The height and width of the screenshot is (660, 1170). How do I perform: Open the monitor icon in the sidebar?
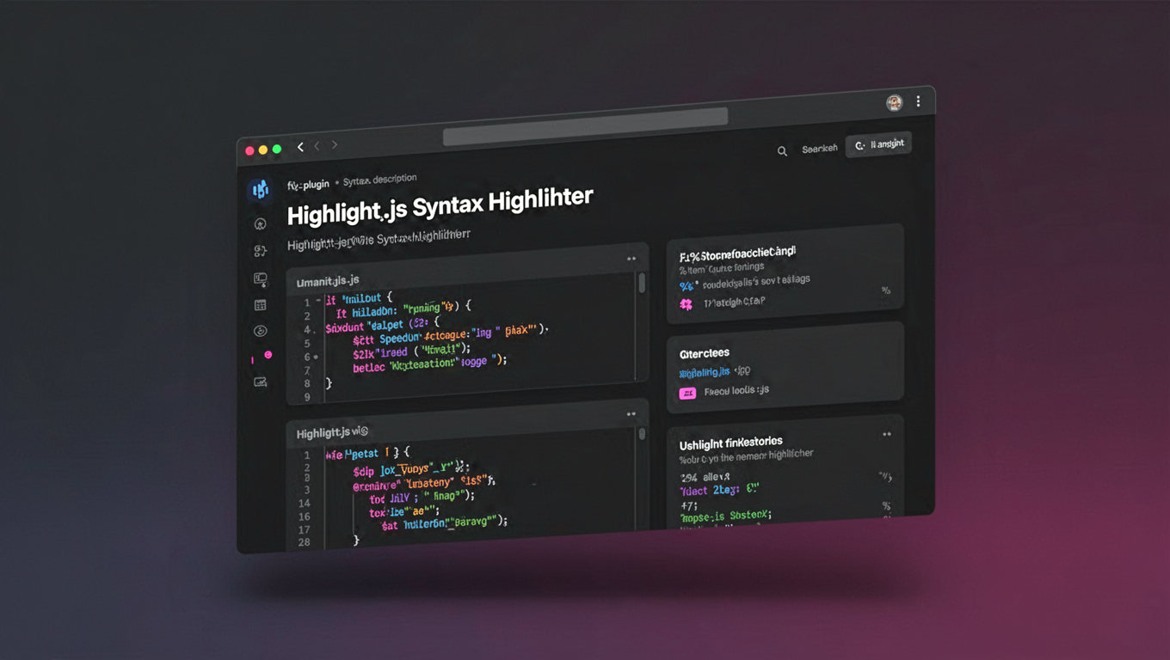(x=260, y=279)
